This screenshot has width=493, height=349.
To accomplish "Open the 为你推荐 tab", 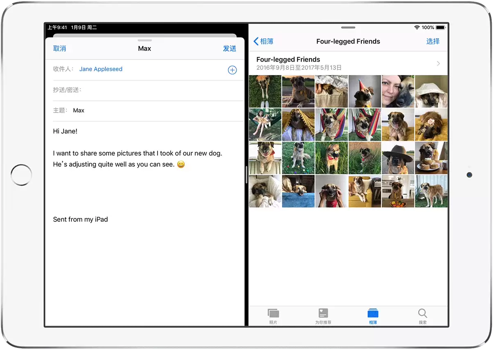I will pyautogui.click(x=323, y=317).
